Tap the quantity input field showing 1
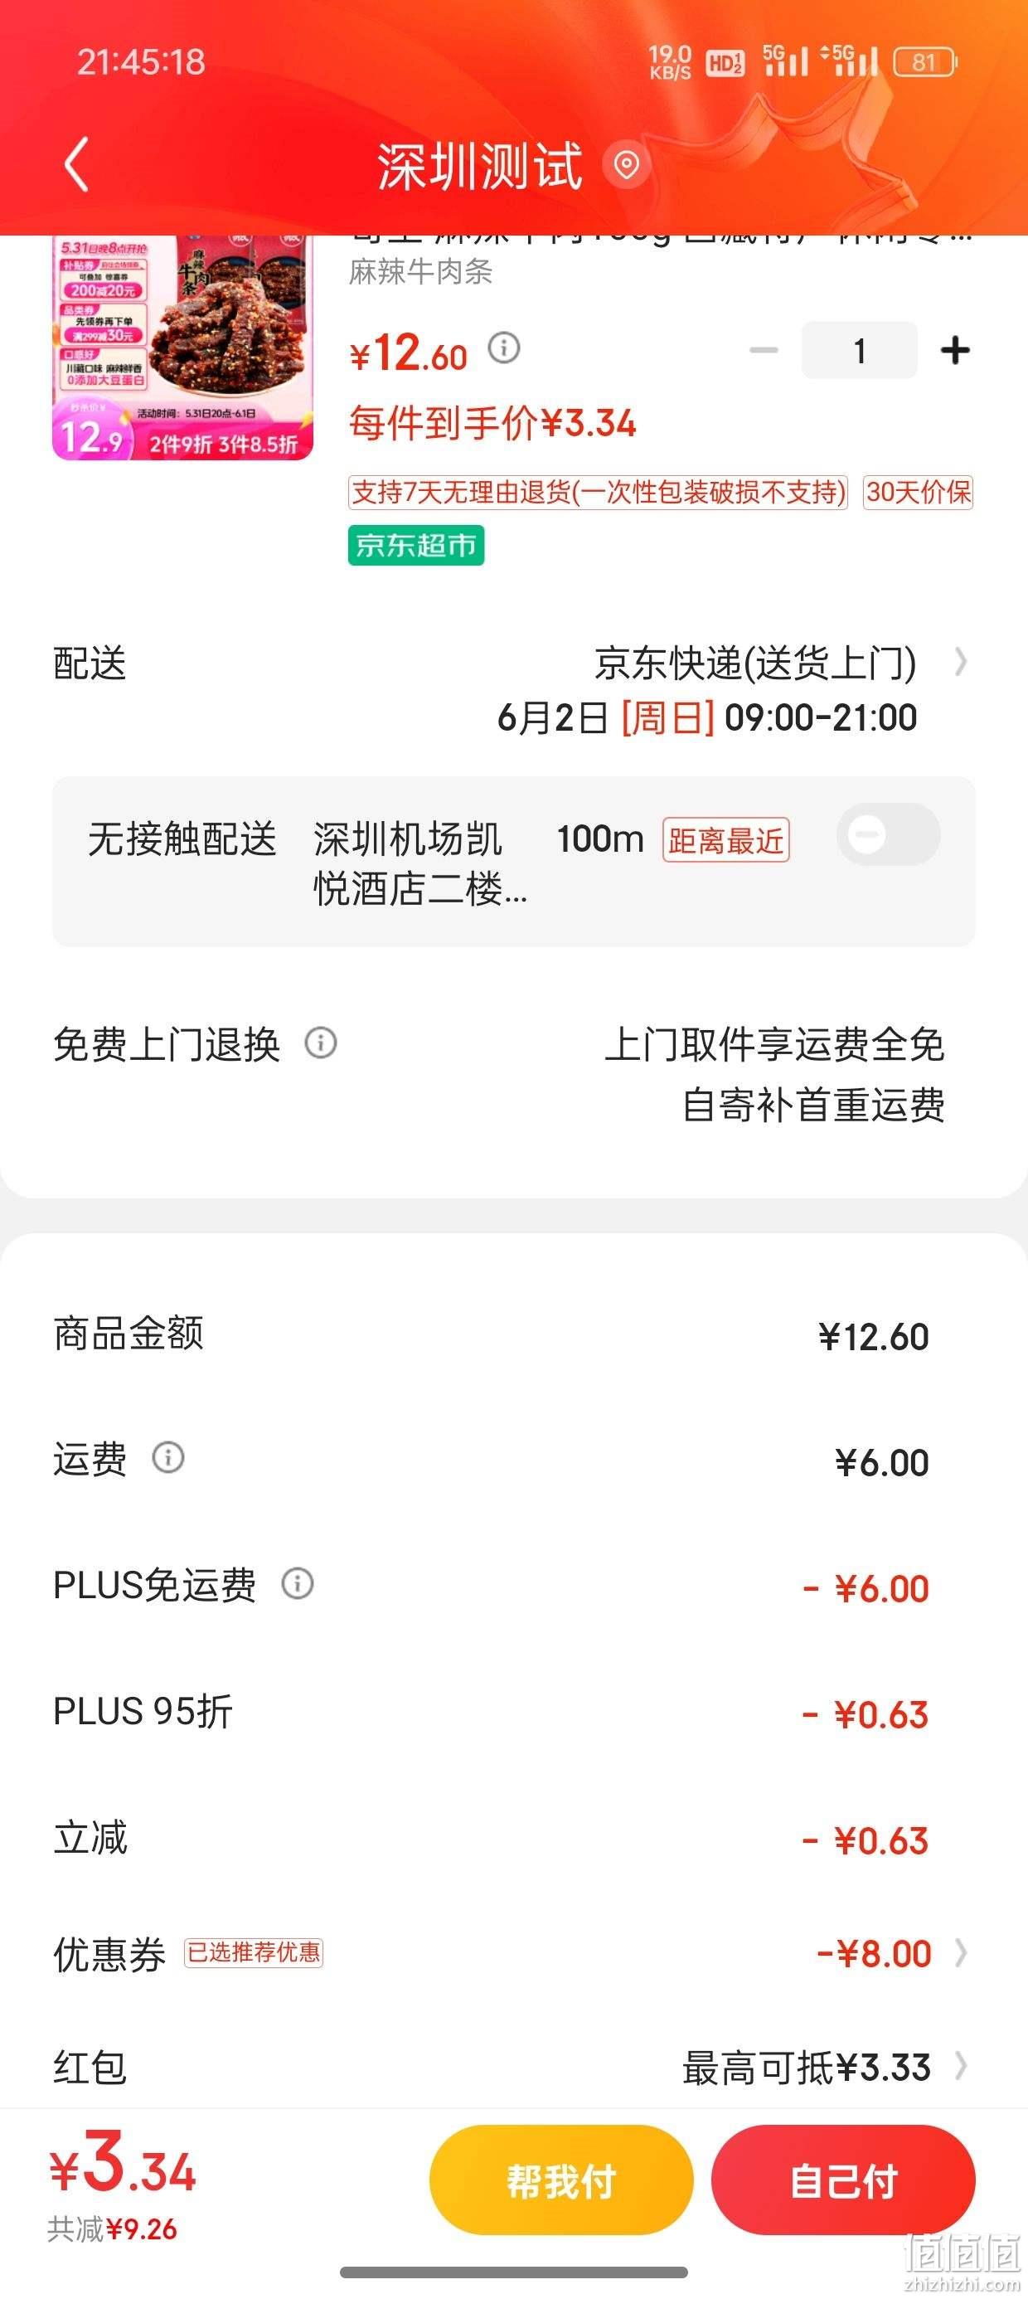 click(860, 350)
